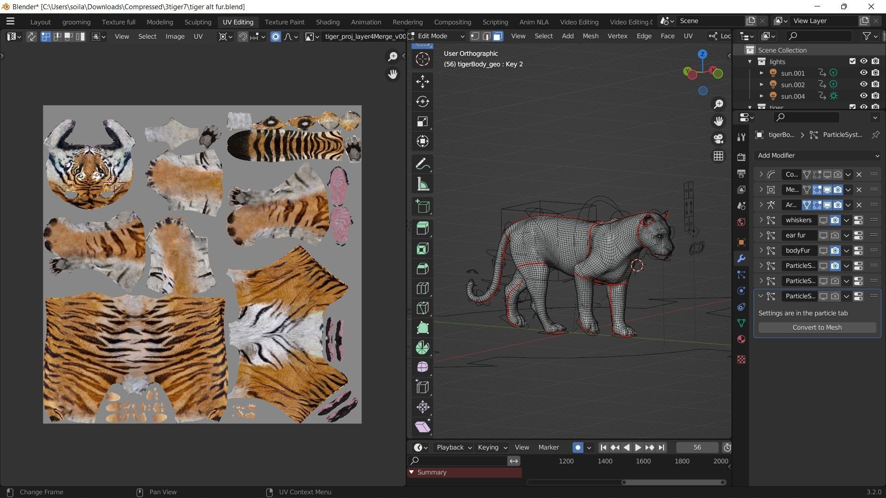
Task: Open the Mesh menu in 3D viewport
Action: [590, 36]
